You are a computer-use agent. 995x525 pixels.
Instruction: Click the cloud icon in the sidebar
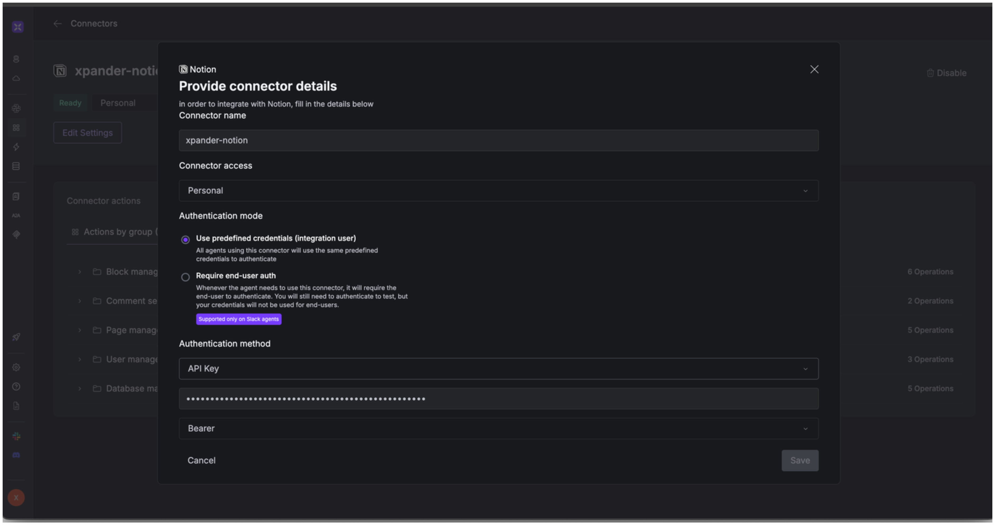click(16, 79)
